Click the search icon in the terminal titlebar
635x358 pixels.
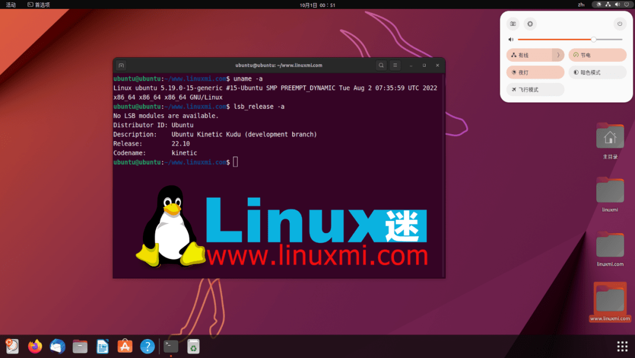pos(380,65)
